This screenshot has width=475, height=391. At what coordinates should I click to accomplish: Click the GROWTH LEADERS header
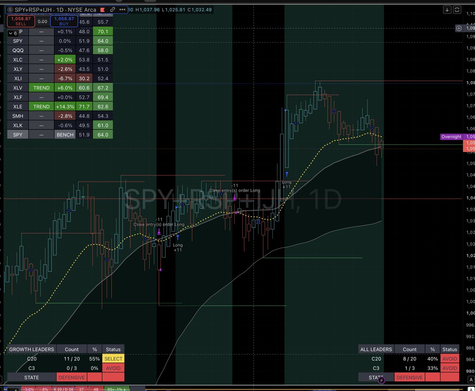pyautogui.click(x=32, y=349)
